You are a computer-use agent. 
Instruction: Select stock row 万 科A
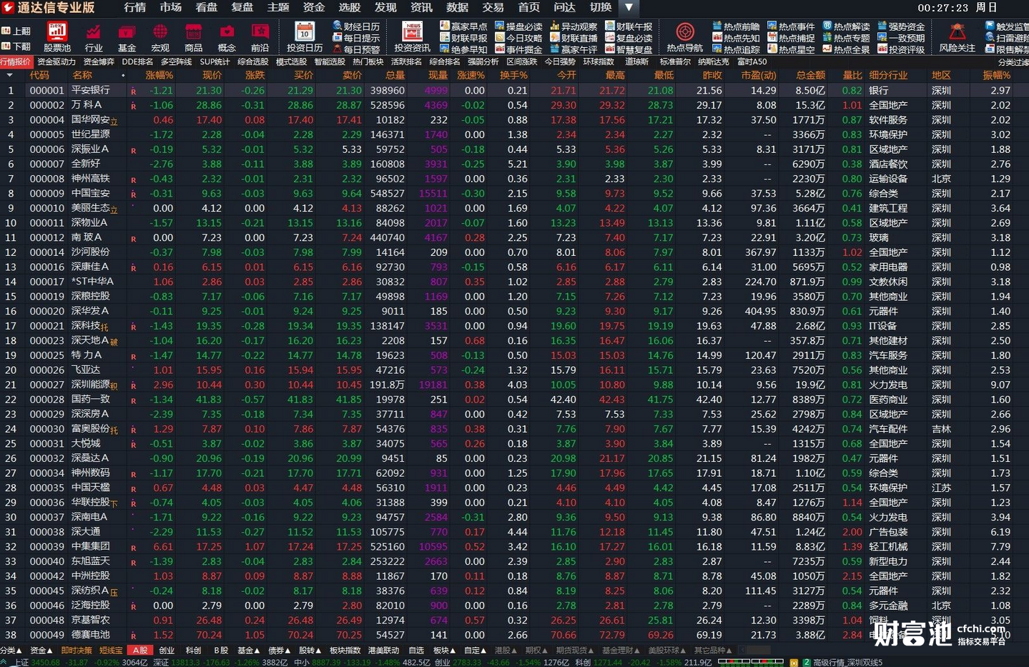[514, 105]
